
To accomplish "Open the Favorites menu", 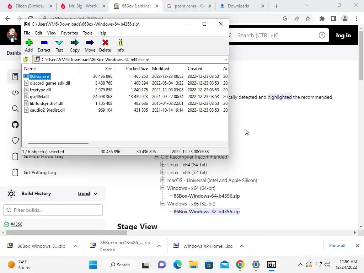I will [69, 33].
